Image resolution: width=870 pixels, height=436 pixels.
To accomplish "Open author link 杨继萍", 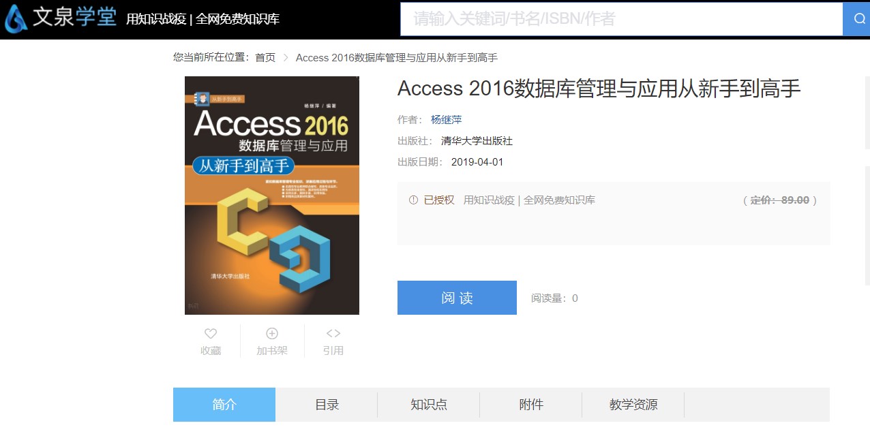I will [x=447, y=120].
